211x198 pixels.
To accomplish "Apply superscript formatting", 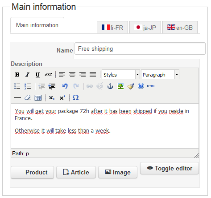I will click(x=62, y=98).
